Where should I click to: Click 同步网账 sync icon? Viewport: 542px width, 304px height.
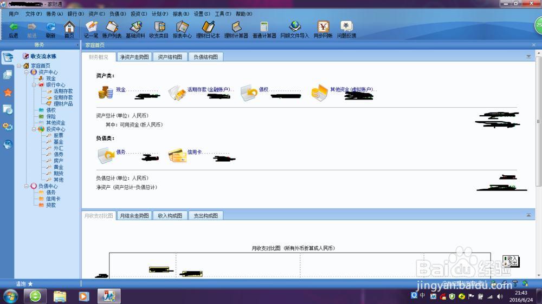(x=323, y=30)
